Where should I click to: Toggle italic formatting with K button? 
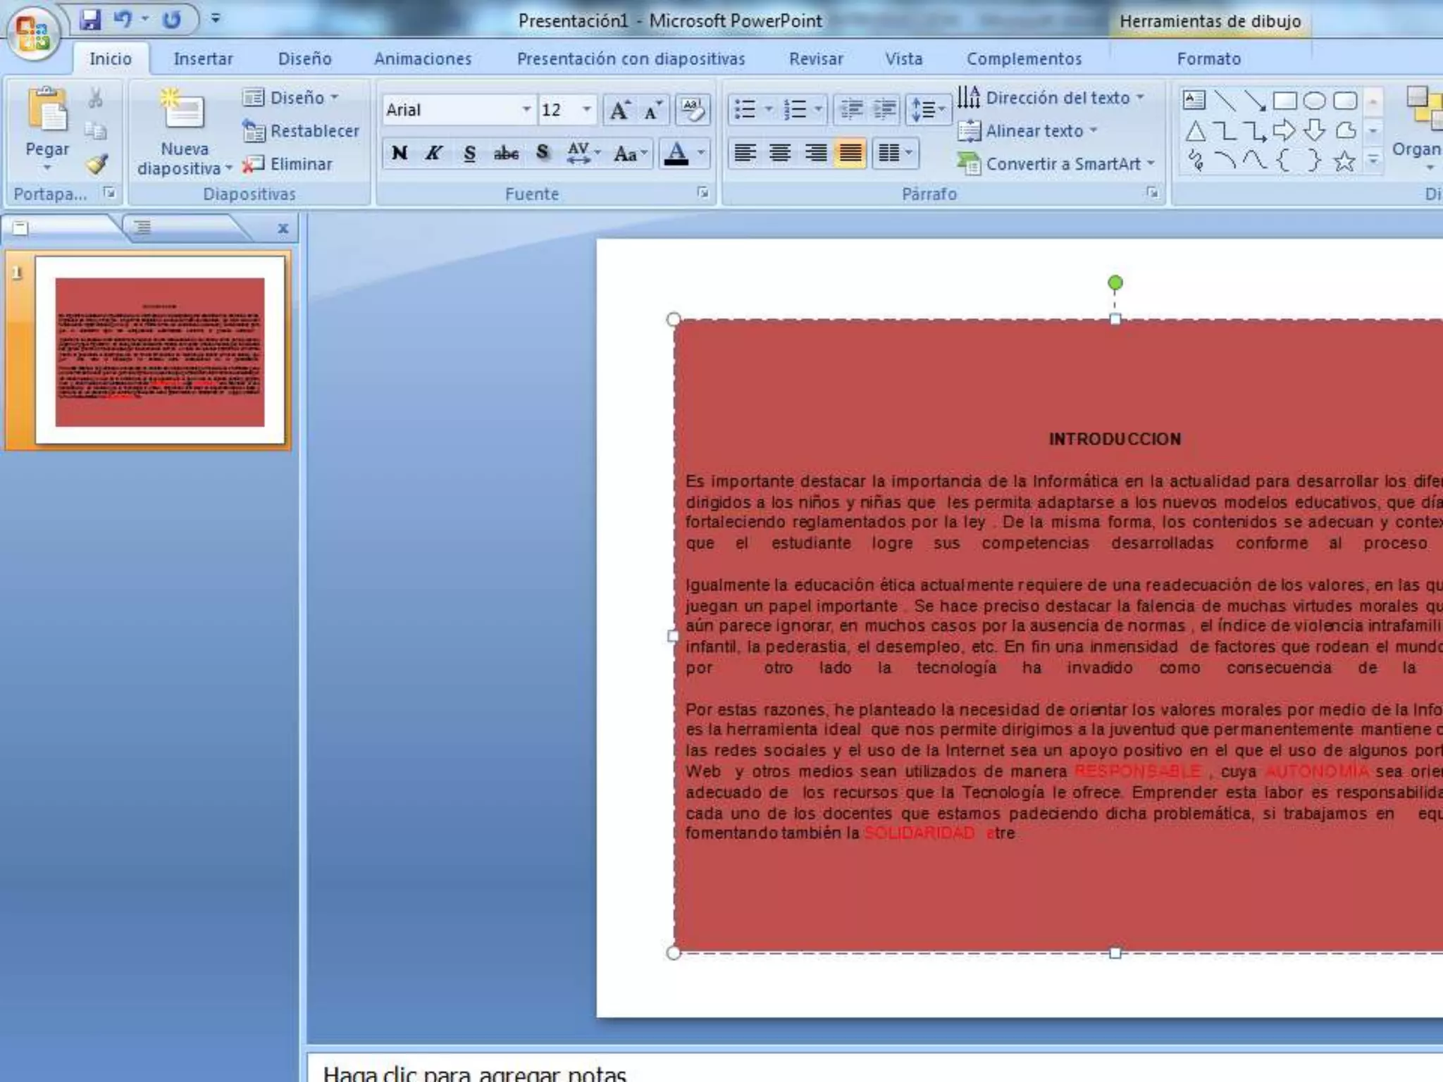[434, 153]
